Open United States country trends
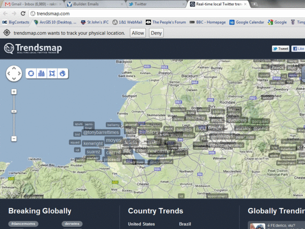This screenshot has height=229, width=305. [x=141, y=224]
